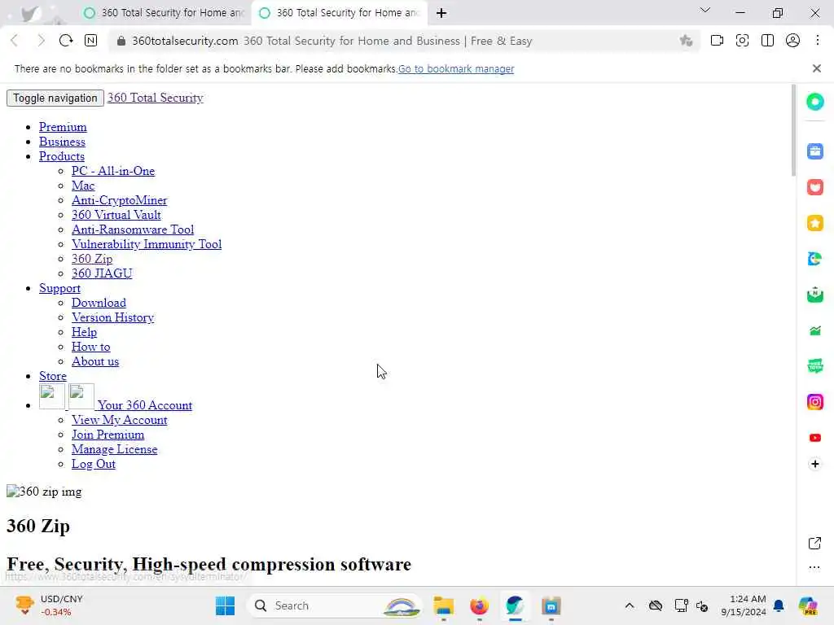Open the 360 Zip link
Image resolution: width=834 pixels, height=625 pixels.
click(x=92, y=259)
